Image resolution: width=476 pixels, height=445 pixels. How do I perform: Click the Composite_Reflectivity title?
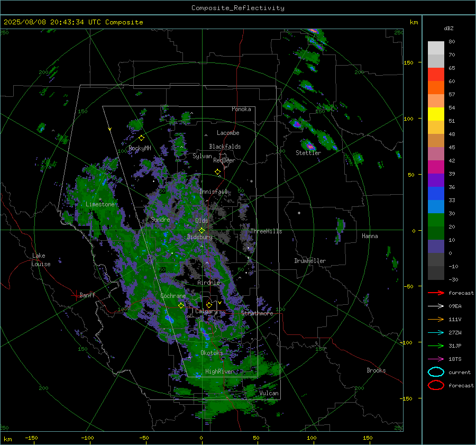point(238,8)
